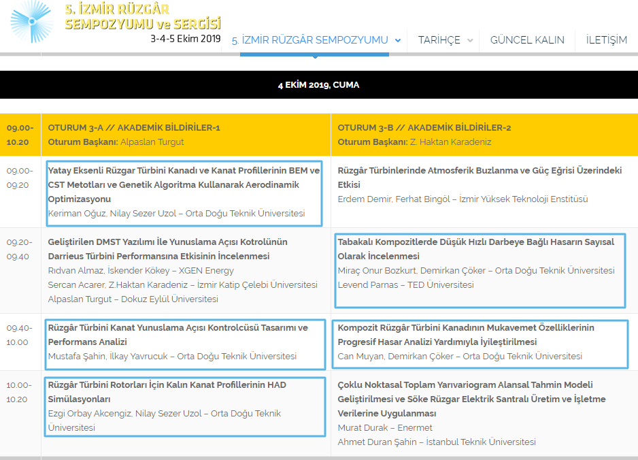Open the İletişim menu item
Screen dimensions: 638x460
pyautogui.click(x=606, y=40)
